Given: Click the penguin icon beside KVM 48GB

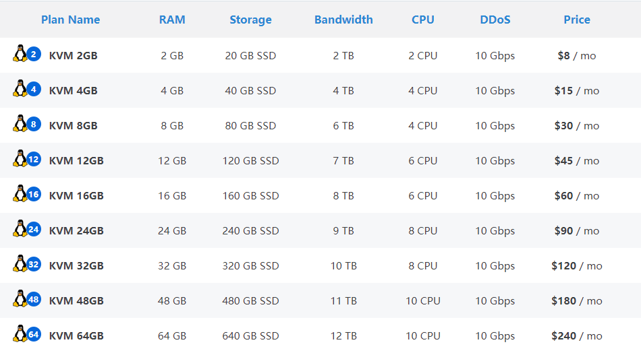Looking at the screenshot, I should (20, 298).
